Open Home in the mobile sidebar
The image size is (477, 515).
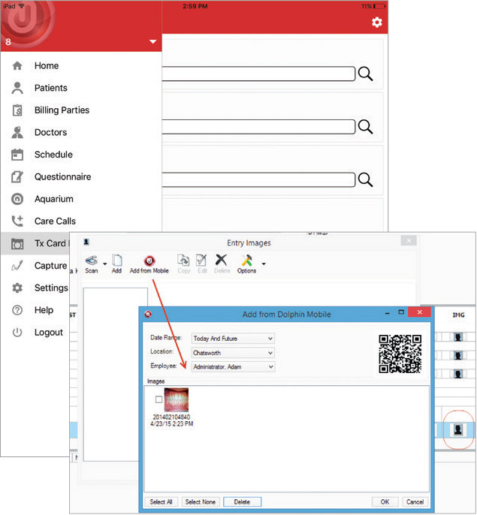[x=47, y=66]
